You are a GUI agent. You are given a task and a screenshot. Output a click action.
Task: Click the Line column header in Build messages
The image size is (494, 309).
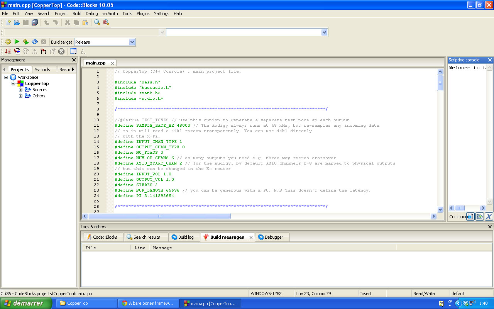coord(140,248)
